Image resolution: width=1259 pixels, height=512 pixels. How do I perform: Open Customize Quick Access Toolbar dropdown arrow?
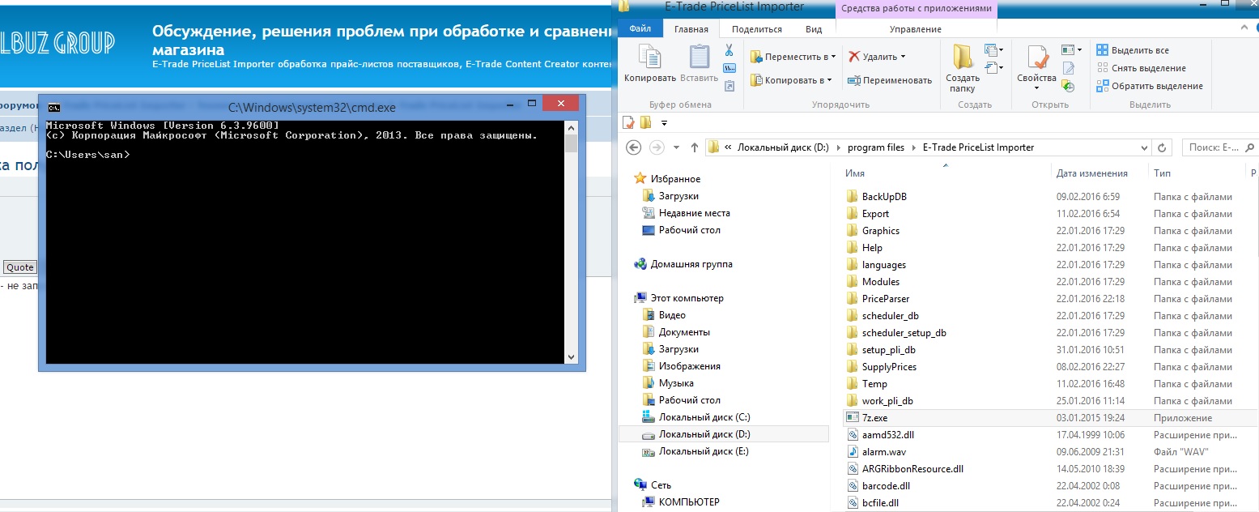(x=664, y=123)
